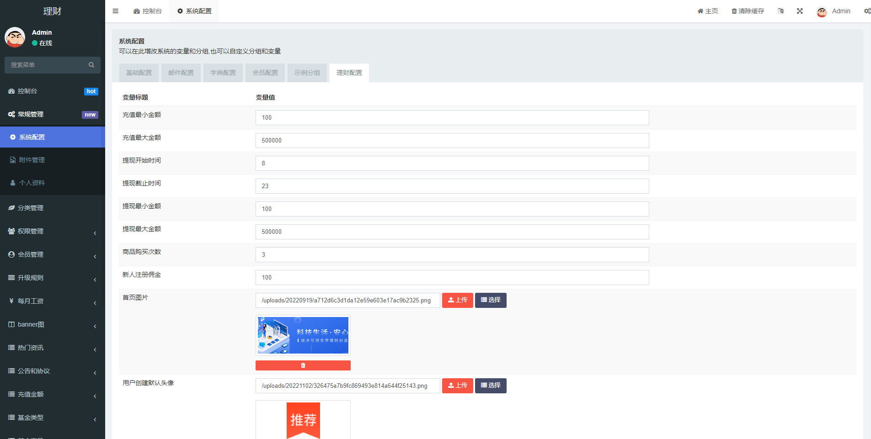871x439 pixels.
Task: Click the Admin avatar in top bar
Action: (822, 11)
